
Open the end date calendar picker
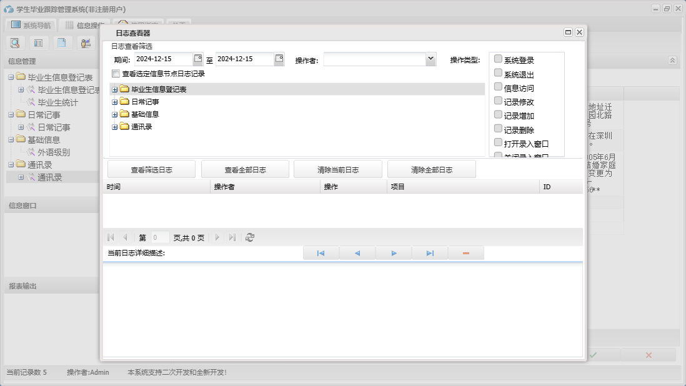(x=279, y=59)
